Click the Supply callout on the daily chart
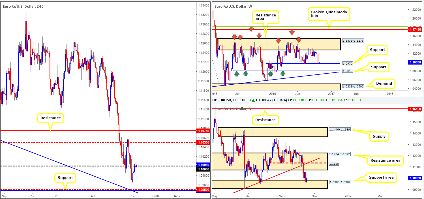The width and height of the screenshot is (424, 199). pos(379,136)
